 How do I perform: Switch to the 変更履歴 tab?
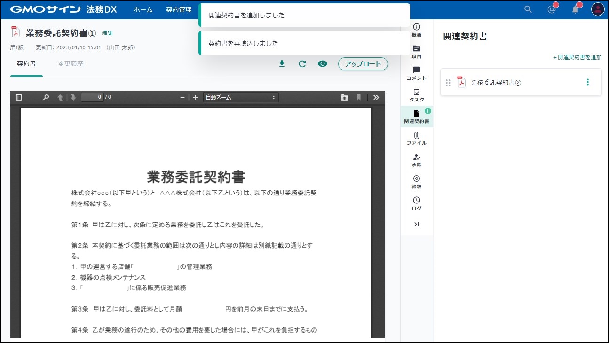click(71, 64)
